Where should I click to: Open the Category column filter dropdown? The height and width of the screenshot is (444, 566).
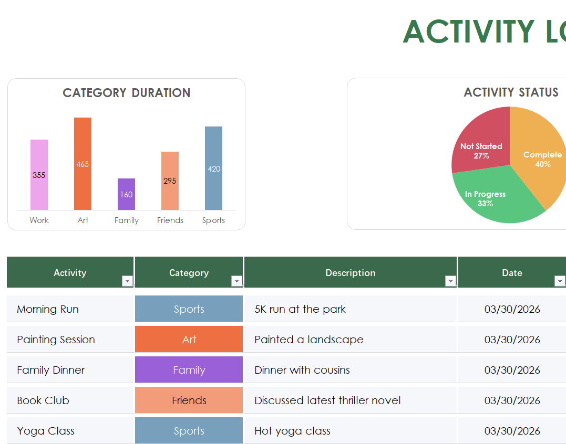click(237, 281)
